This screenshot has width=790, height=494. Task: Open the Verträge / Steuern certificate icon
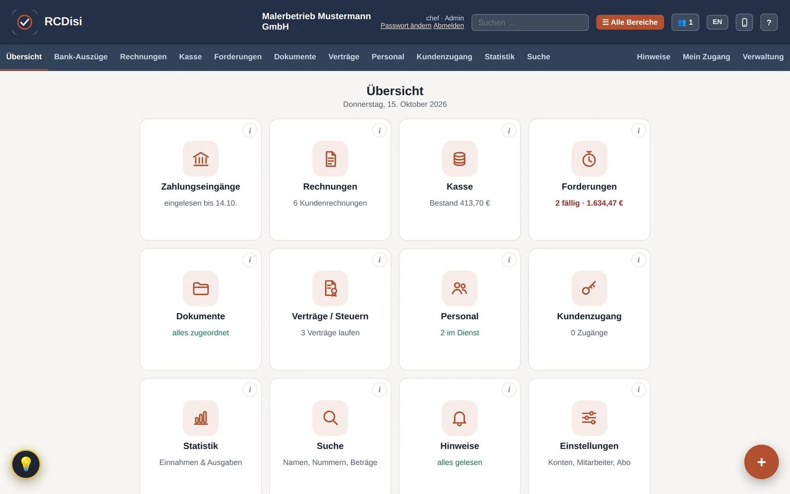coord(330,288)
